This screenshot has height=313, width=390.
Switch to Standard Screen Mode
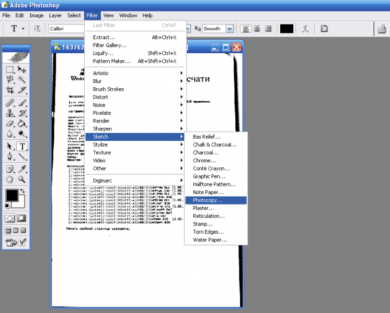[x=8, y=231]
